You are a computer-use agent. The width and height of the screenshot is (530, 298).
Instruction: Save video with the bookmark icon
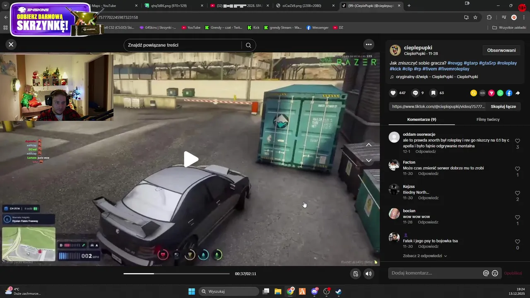click(433, 93)
